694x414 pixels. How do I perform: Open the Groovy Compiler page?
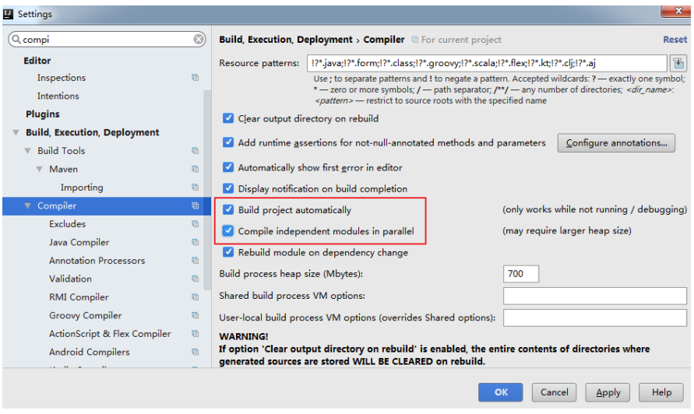pos(86,315)
